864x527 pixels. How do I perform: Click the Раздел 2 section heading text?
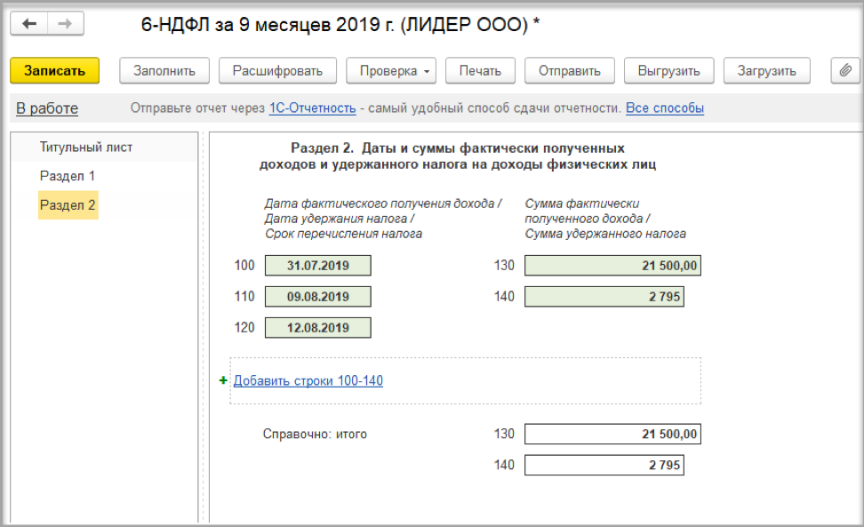(458, 156)
